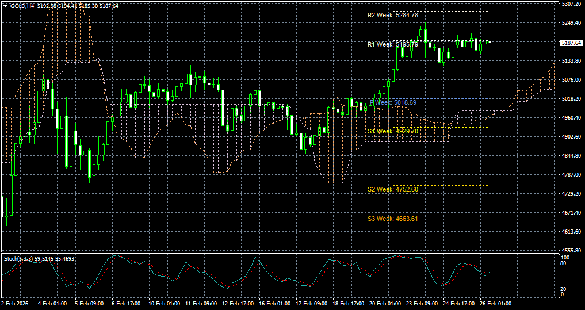
Task: Click the OHLC values 5192.98 5194.41 5185.30 5187.64
Action: (78, 6)
